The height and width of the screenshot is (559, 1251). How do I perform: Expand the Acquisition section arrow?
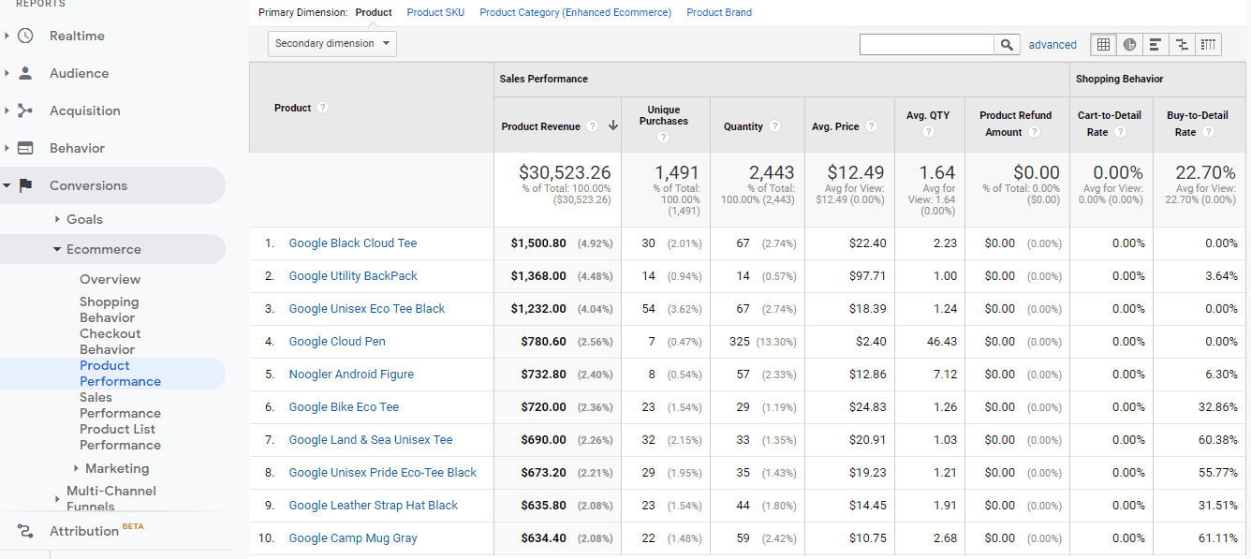coord(7,110)
